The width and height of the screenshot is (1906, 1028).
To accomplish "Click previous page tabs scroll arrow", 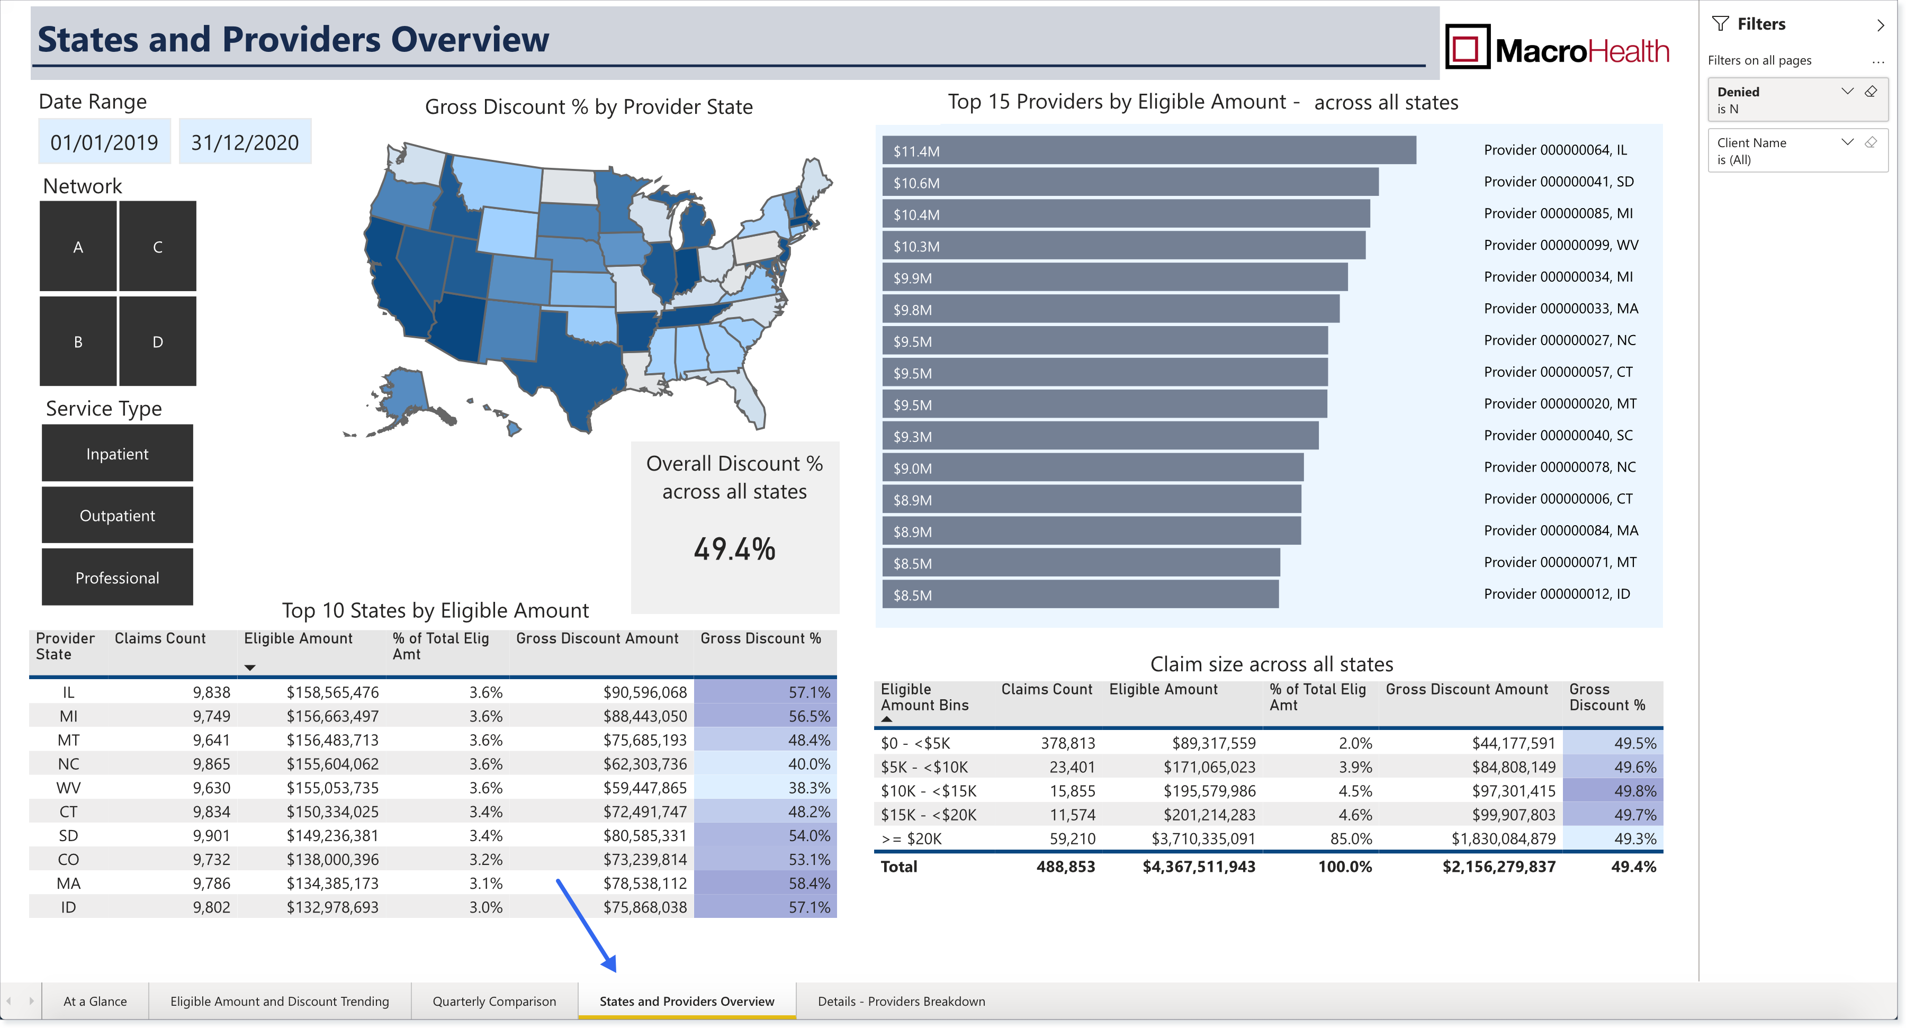I will pyautogui.click(x=9, y=1000).
